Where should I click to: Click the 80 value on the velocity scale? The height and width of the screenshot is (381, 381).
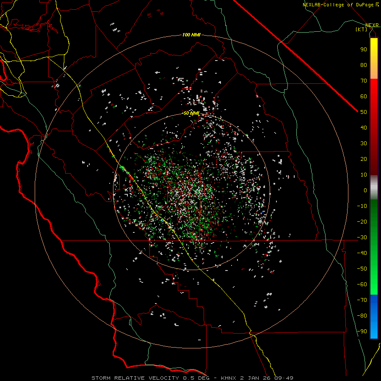pyautogui.click(x=364, y=65)
